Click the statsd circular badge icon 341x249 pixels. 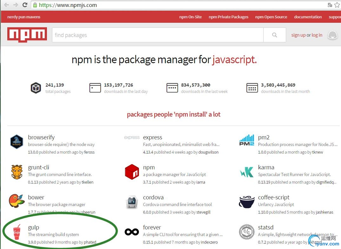246,232
